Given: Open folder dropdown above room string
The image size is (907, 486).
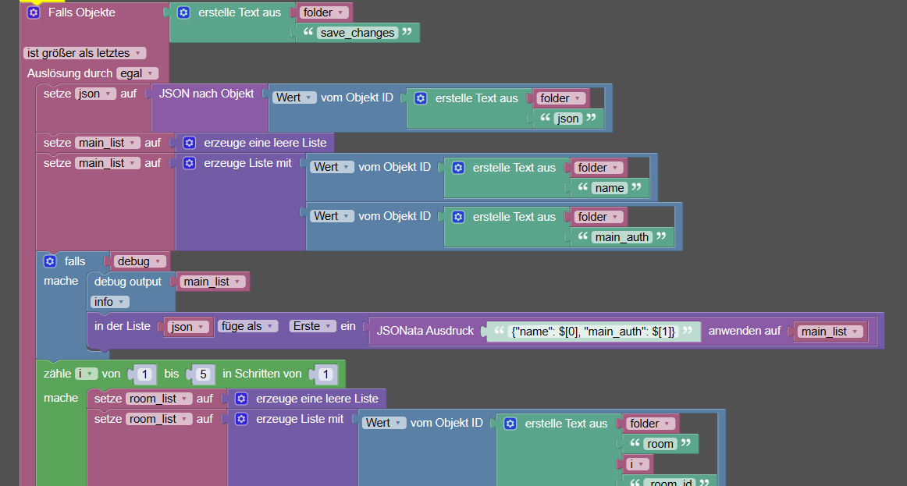Looking at the screenshot, I should [x=651, y=424].
